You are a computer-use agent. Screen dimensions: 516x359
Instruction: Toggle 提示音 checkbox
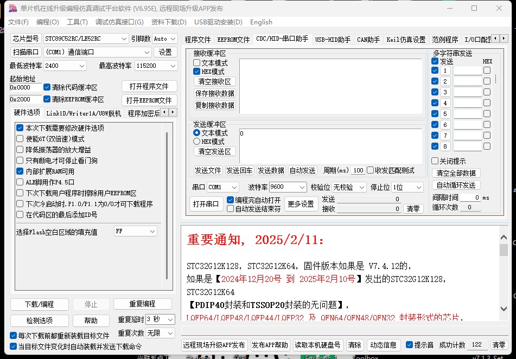coord(409,344)
